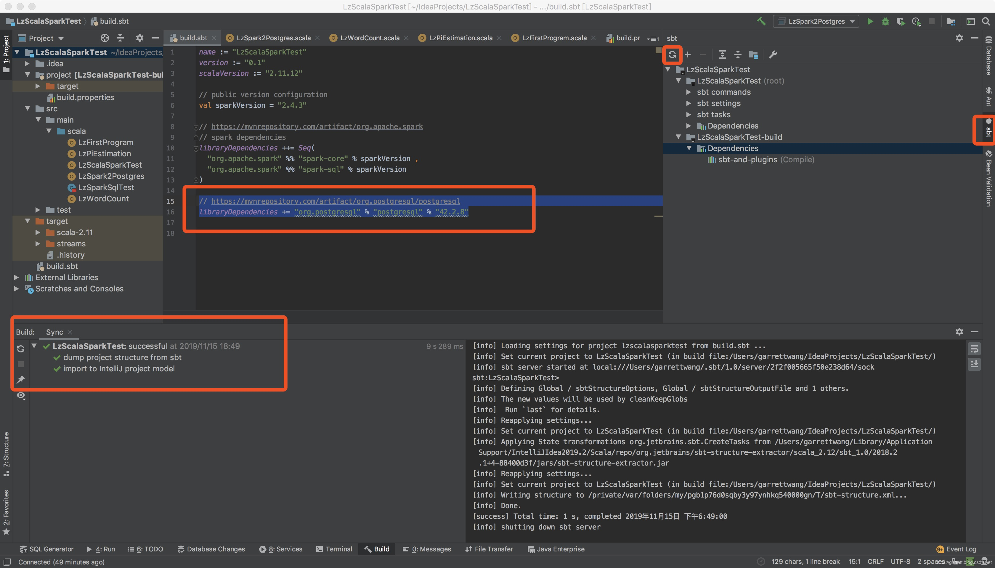
Task: Collapse LzScalaSparkTest-build node in sbt panel
Action: click(x=678, y=137)
